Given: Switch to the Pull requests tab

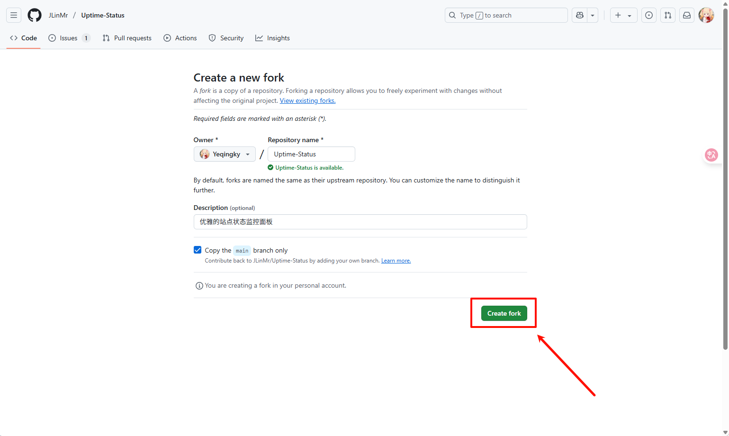Looking at the screenshot, I should point(127,38).
